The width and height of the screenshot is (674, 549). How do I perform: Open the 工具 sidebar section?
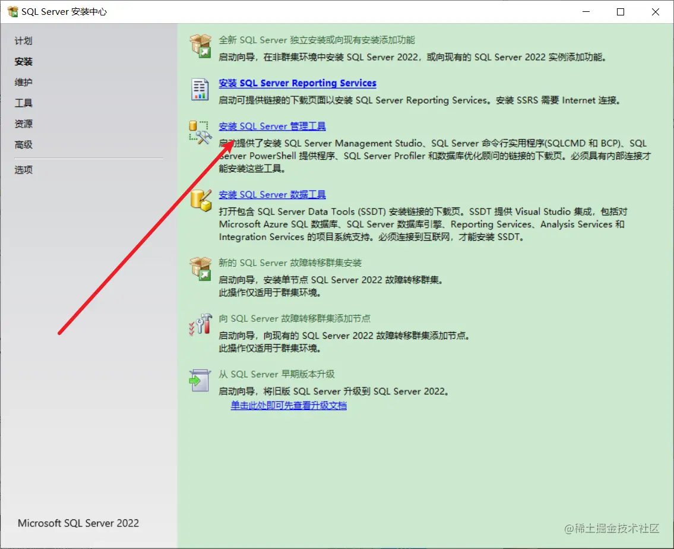(23, 103)
